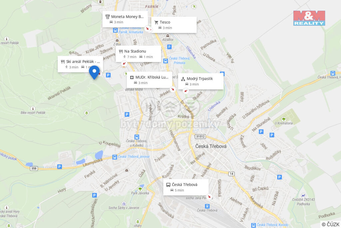Open the Tesco shopping info card
Image resolution: width=341 pixels, height=228 pixels.
174,25
